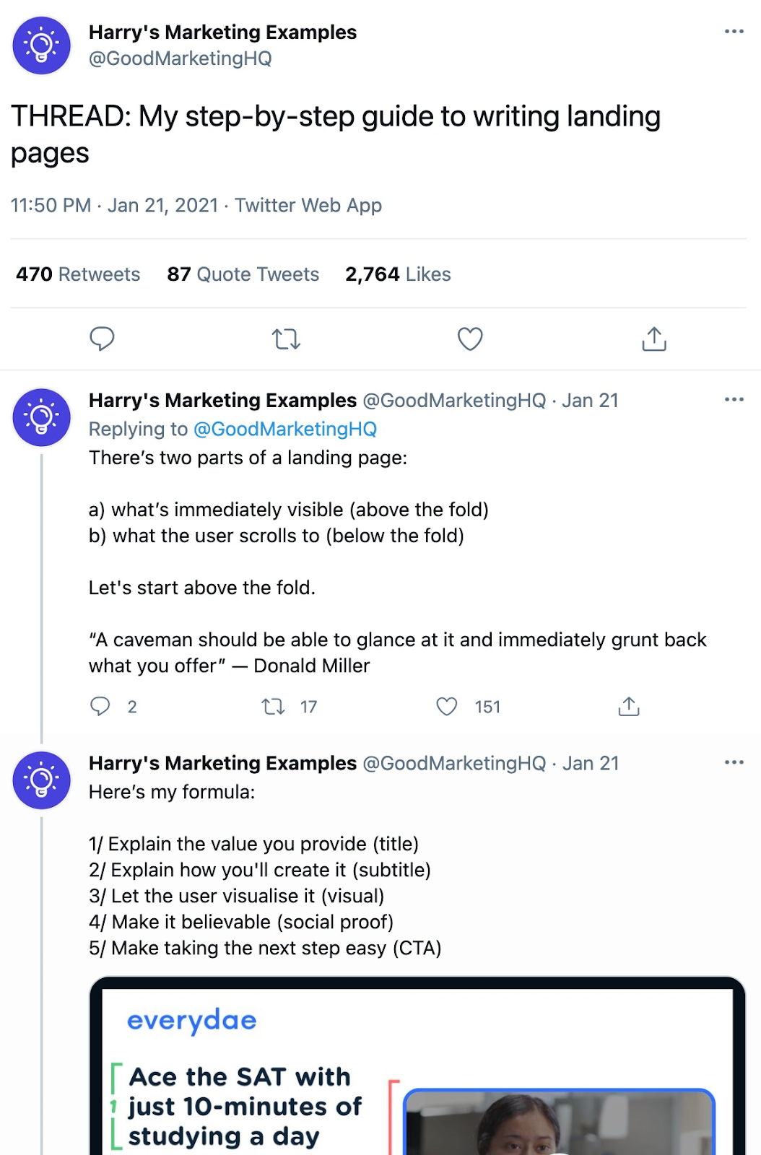This screenshot has width=761, height=1155.
Task: Open the @GoodMarketingHQ link after Replying to
Action: tap(285, 429)
